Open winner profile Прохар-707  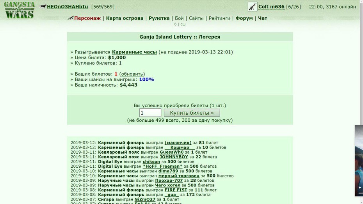point(169,181)
